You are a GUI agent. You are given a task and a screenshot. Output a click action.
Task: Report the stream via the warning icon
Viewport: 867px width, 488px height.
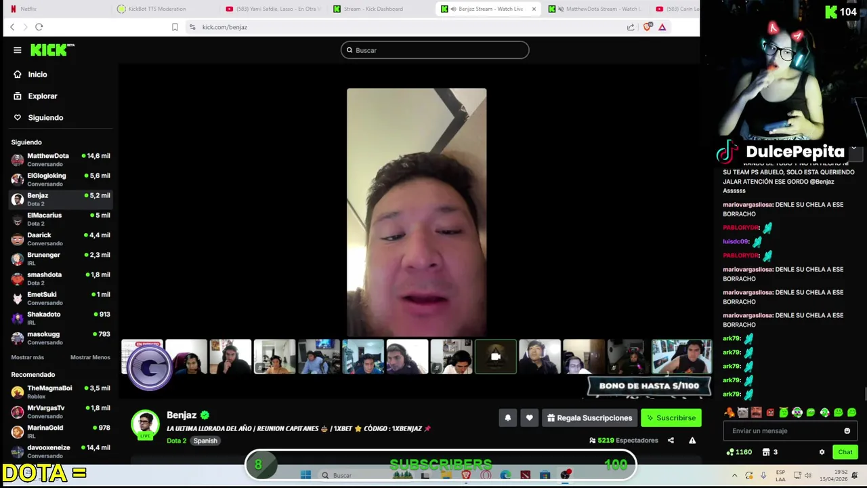click(x=692, y=441)
